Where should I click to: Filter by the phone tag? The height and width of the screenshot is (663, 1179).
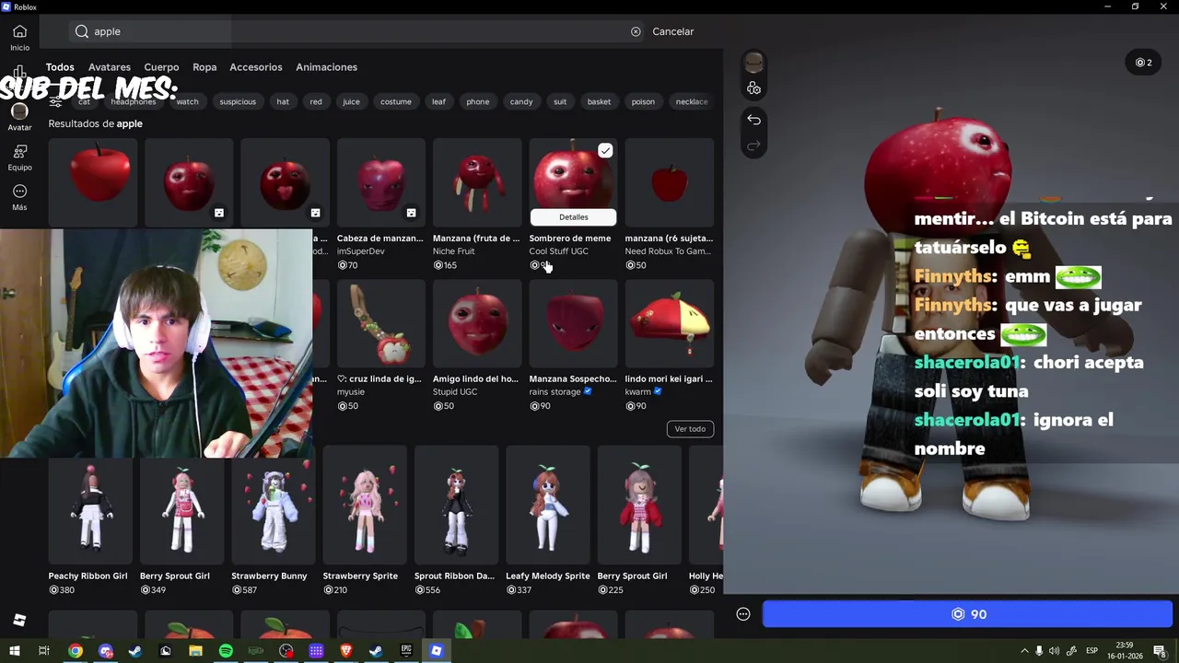478,101
